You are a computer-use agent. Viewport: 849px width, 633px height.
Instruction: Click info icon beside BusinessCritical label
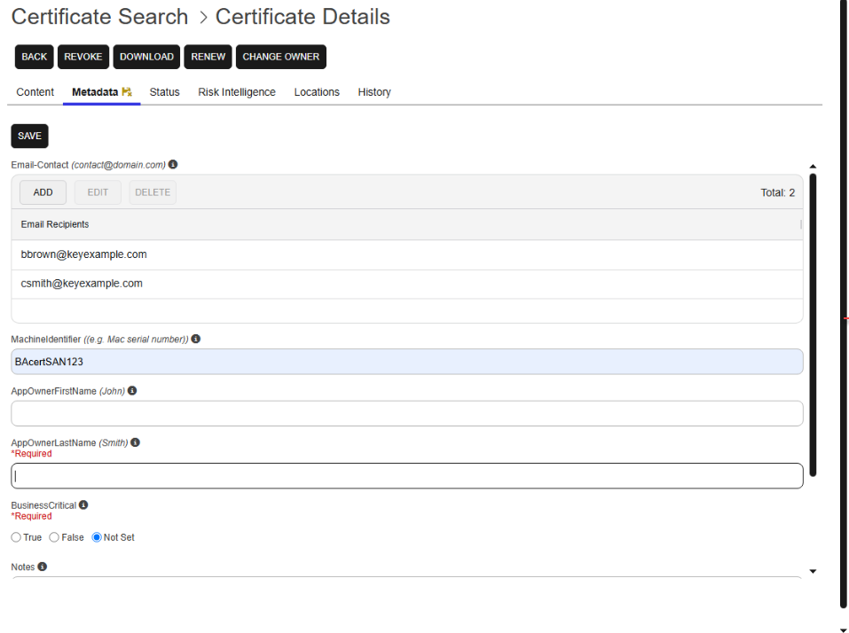(83, 504)
